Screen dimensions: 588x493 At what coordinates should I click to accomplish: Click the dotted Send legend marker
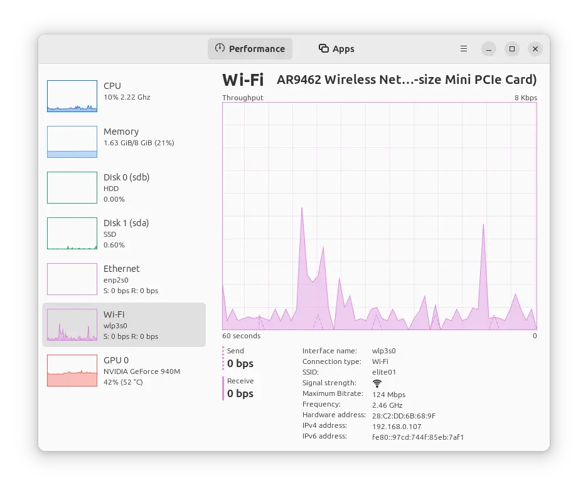click(x=223, y=358)
